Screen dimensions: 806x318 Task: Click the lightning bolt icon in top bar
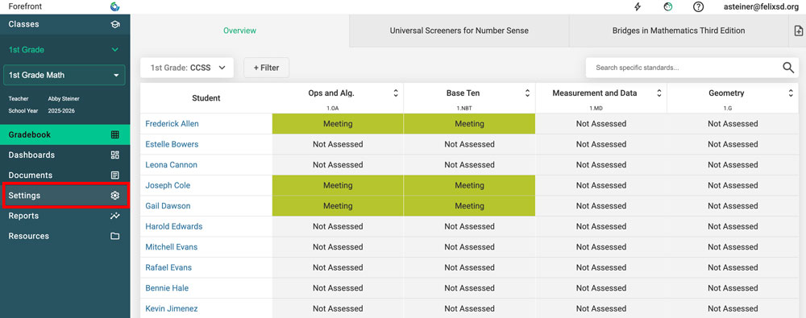click(x=638, y=6)
